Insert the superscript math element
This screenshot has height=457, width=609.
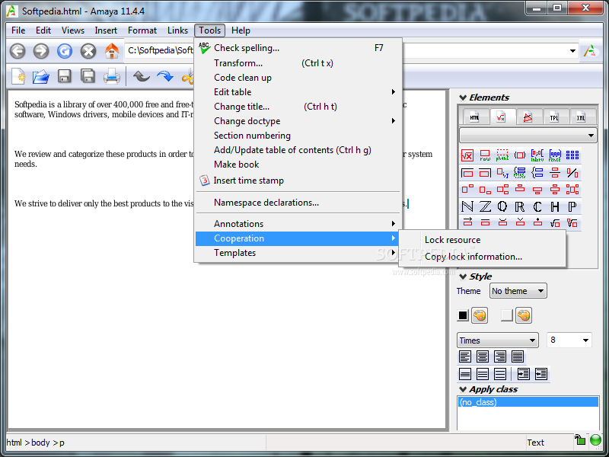tap(467, 190)
